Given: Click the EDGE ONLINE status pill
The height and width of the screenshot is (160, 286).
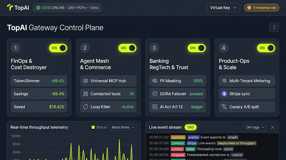Looking at the screenshot, I should (x=67, y=8).
